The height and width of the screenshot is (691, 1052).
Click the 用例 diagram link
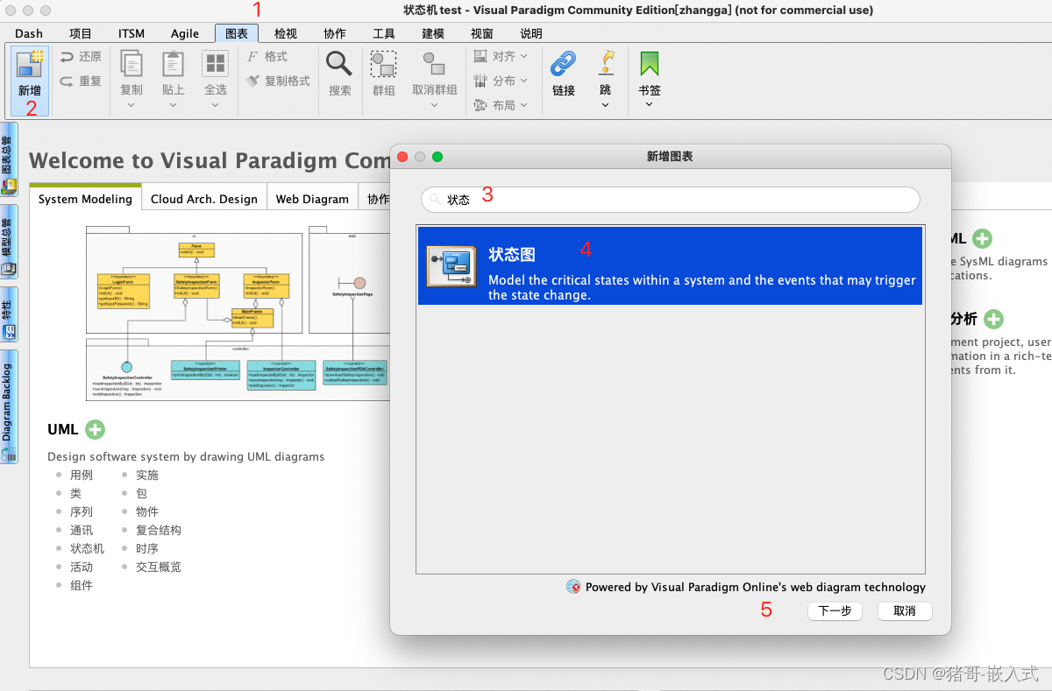[x=82, y=475]
